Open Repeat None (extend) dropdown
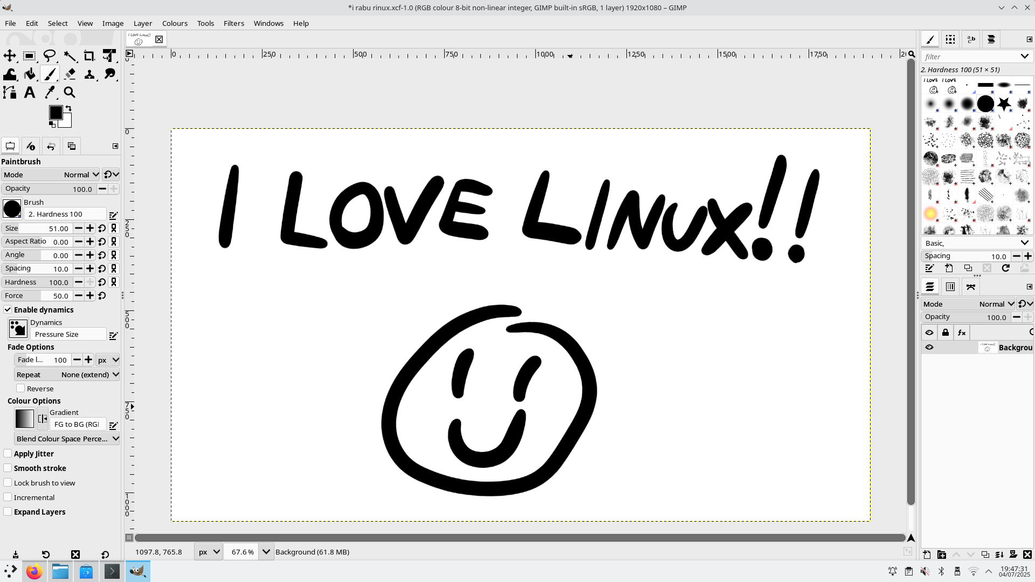 click(67, 375)
